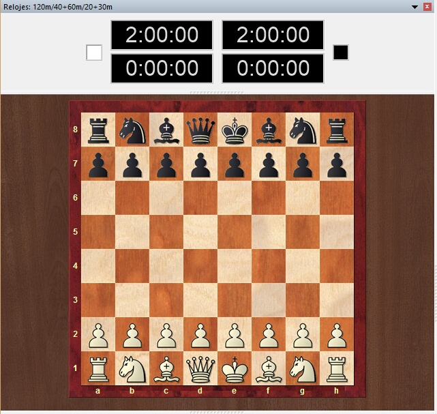Click the white bishop on c1
This screenshot has height=414, width=437.
tap(166, 368)
